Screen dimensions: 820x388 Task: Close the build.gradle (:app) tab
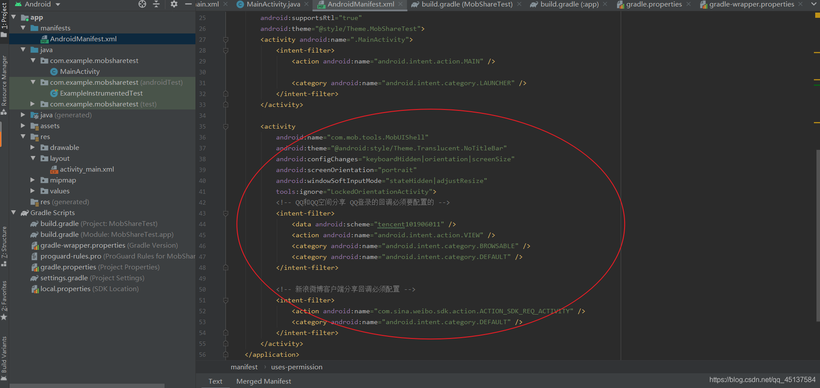pos(605,4)
